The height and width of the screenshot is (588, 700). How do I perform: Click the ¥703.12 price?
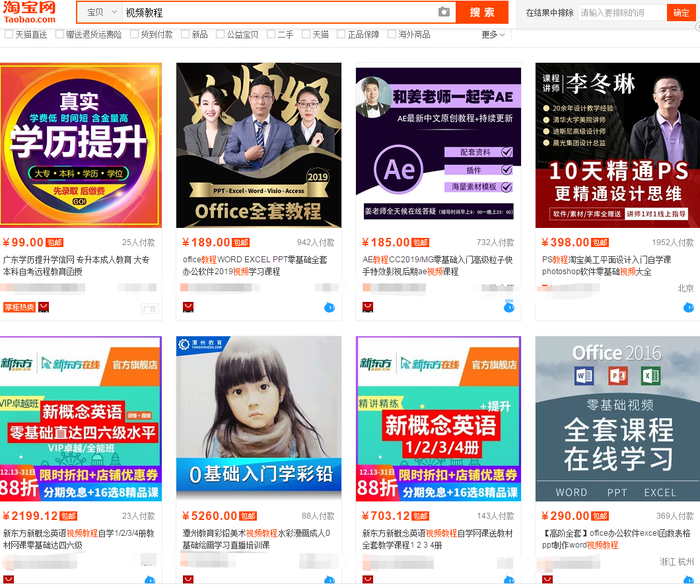click(x=386, y=516)
